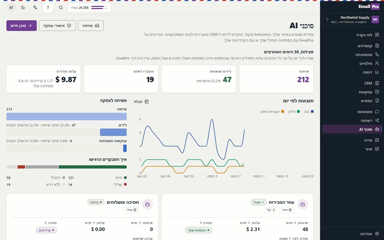Open help via the question mark button
This screenshot has height=240, width=384.
[x=48, y=7]
